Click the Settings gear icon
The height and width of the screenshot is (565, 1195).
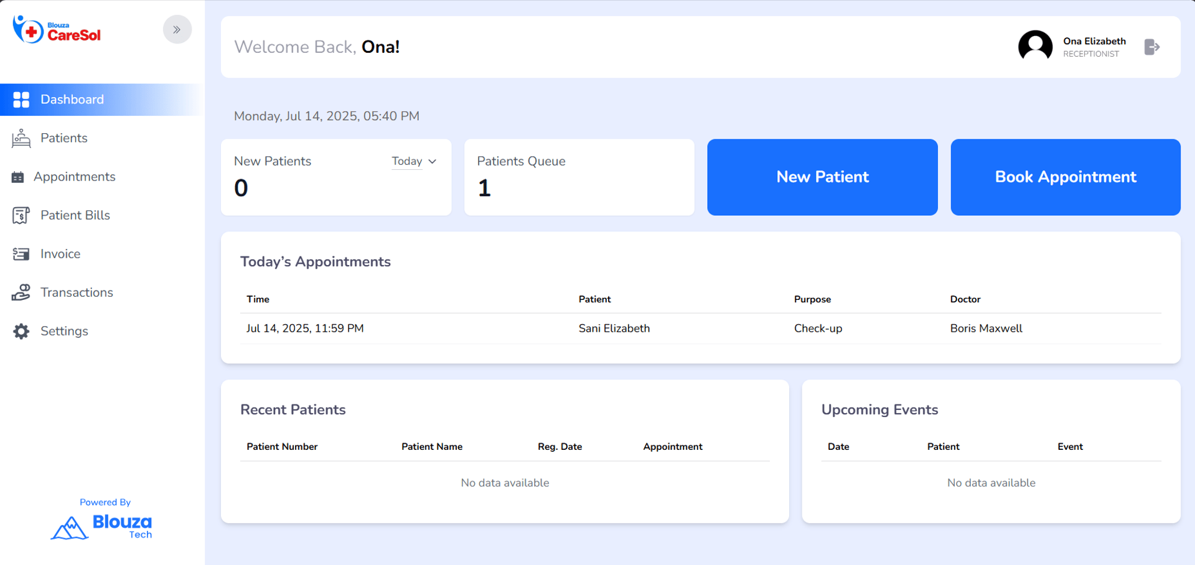pos(21,331)
